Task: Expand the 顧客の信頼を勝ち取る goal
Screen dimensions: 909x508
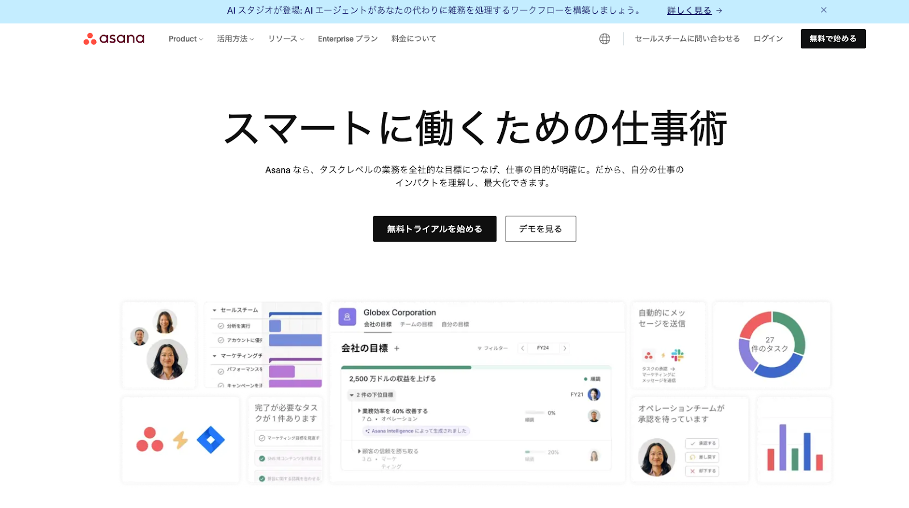Action: pyautogui.click(x=359, y=451)
